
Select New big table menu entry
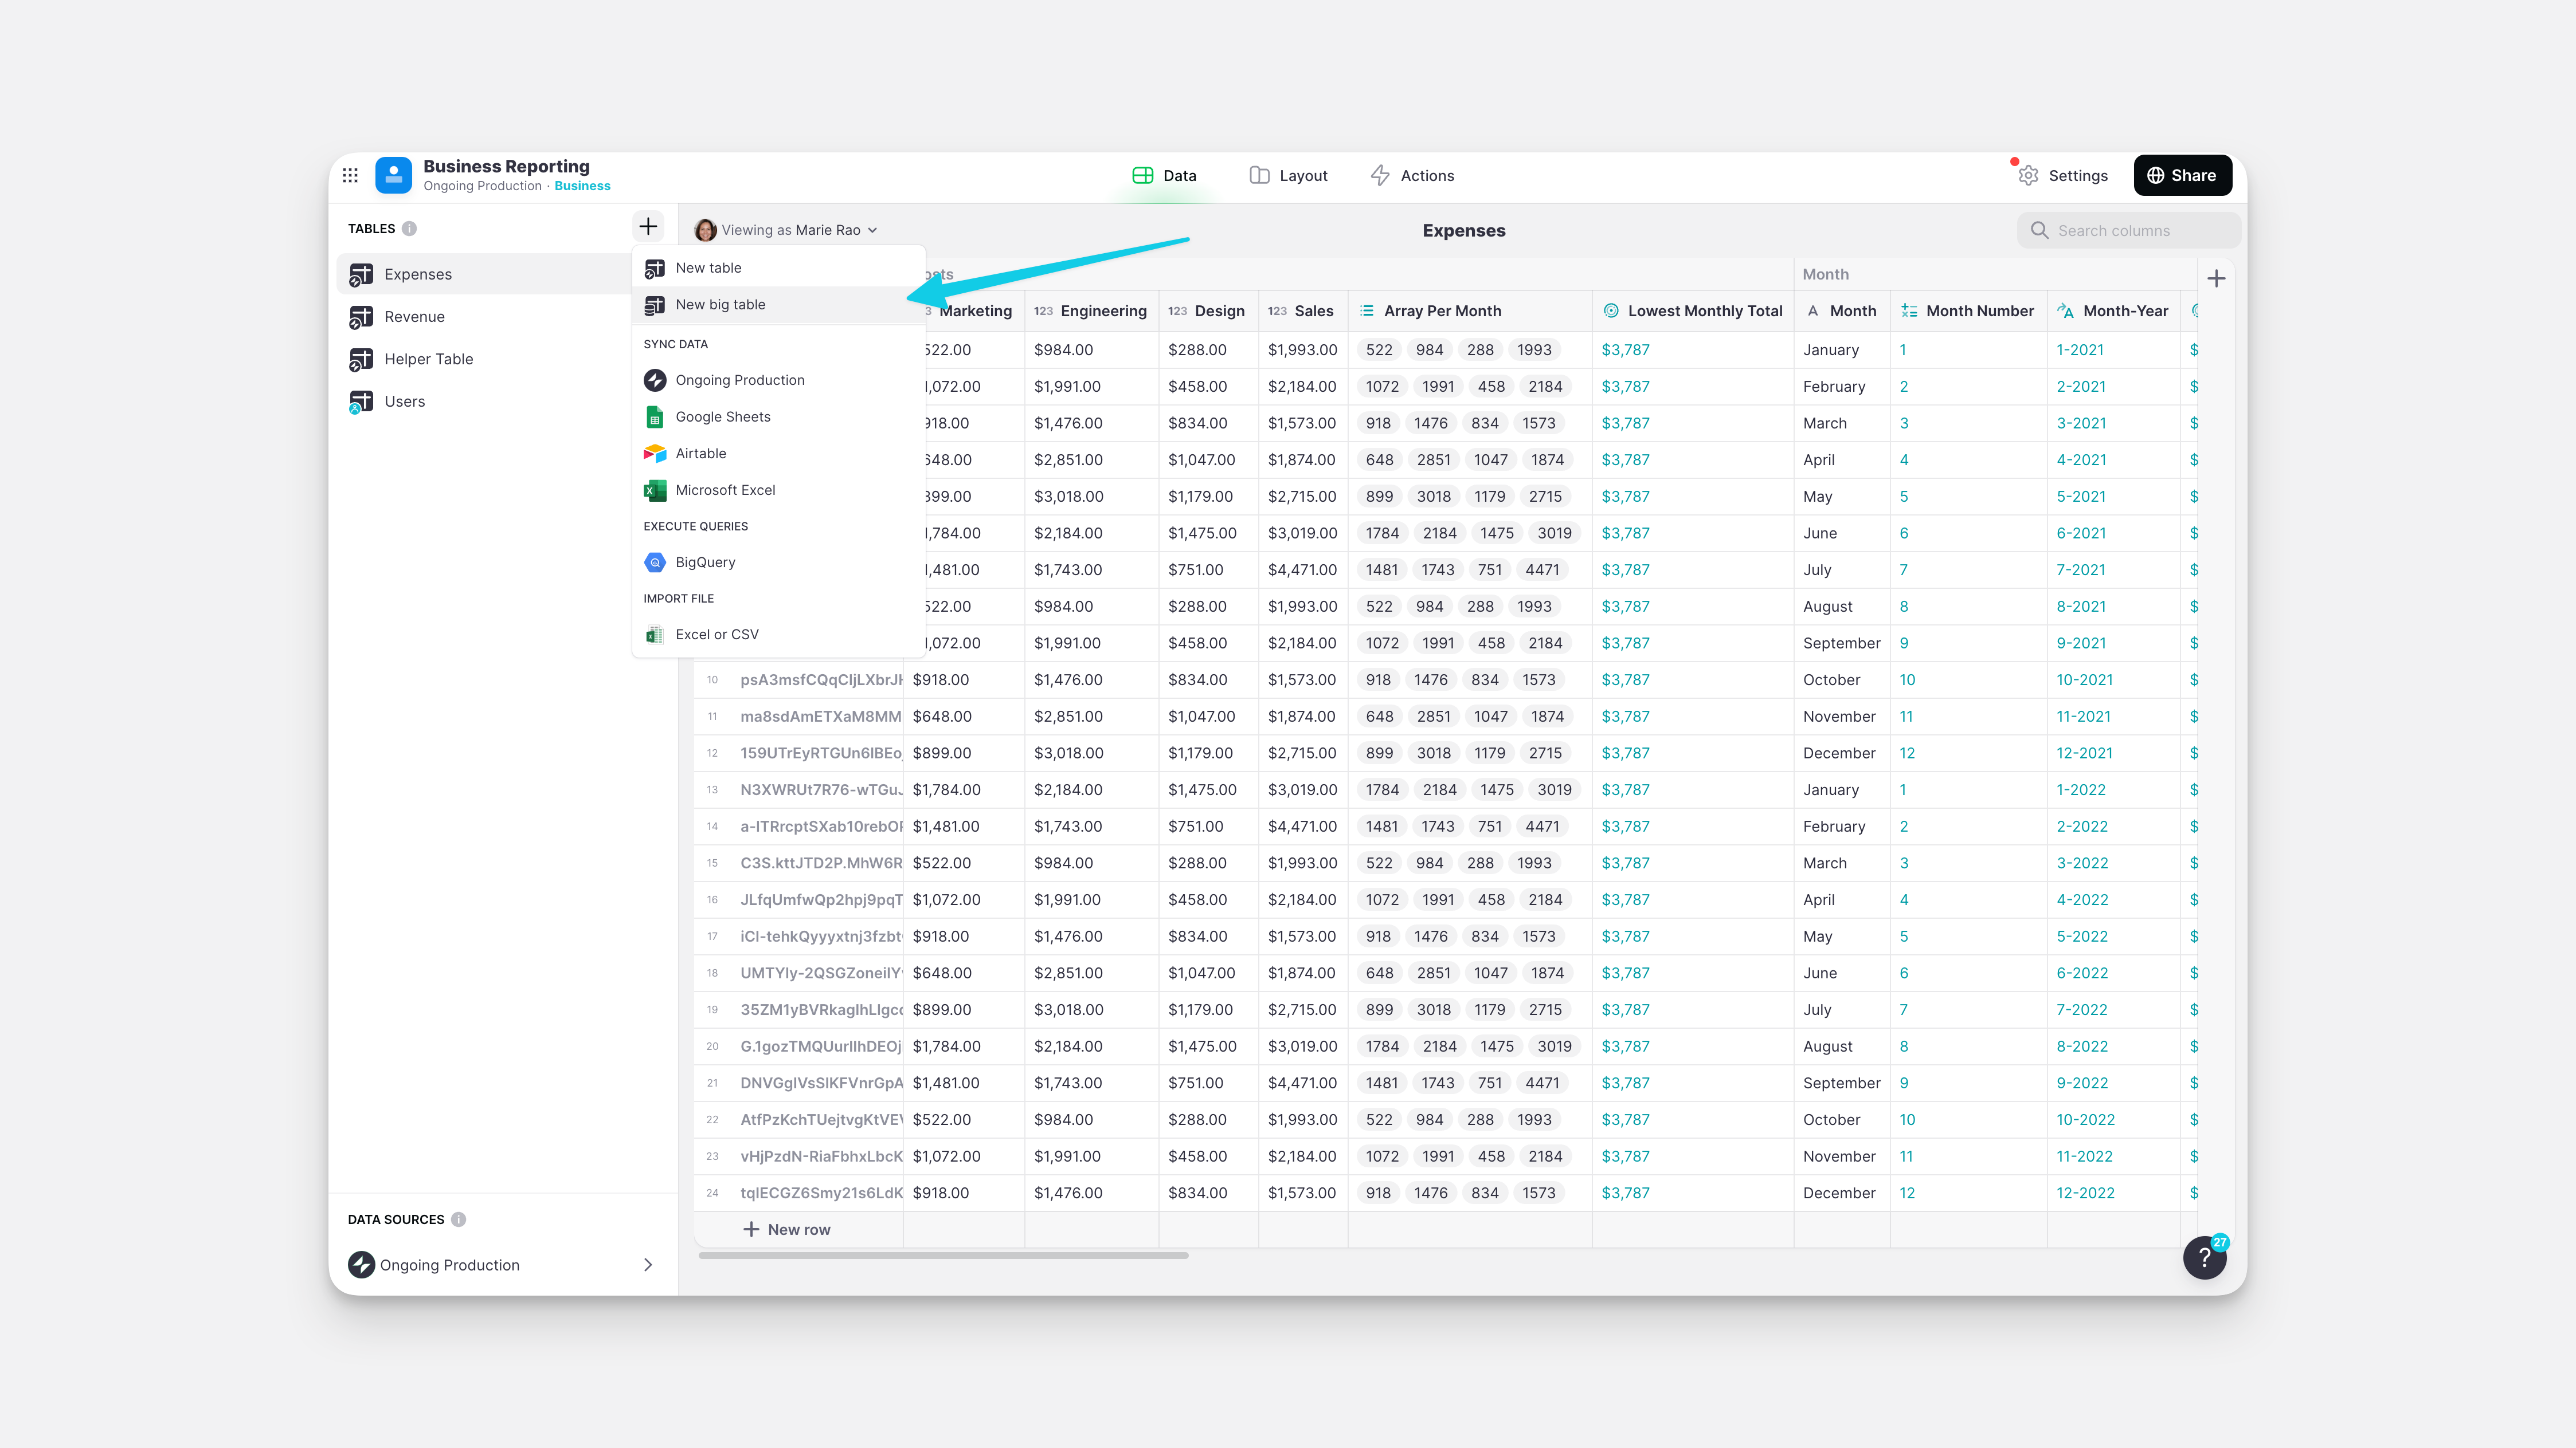(720, 305)
